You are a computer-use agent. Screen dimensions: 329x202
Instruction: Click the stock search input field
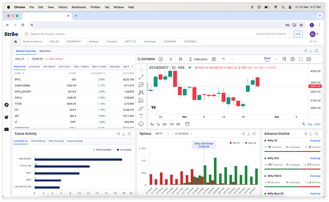pyautogui.click(x=103, y=34)
